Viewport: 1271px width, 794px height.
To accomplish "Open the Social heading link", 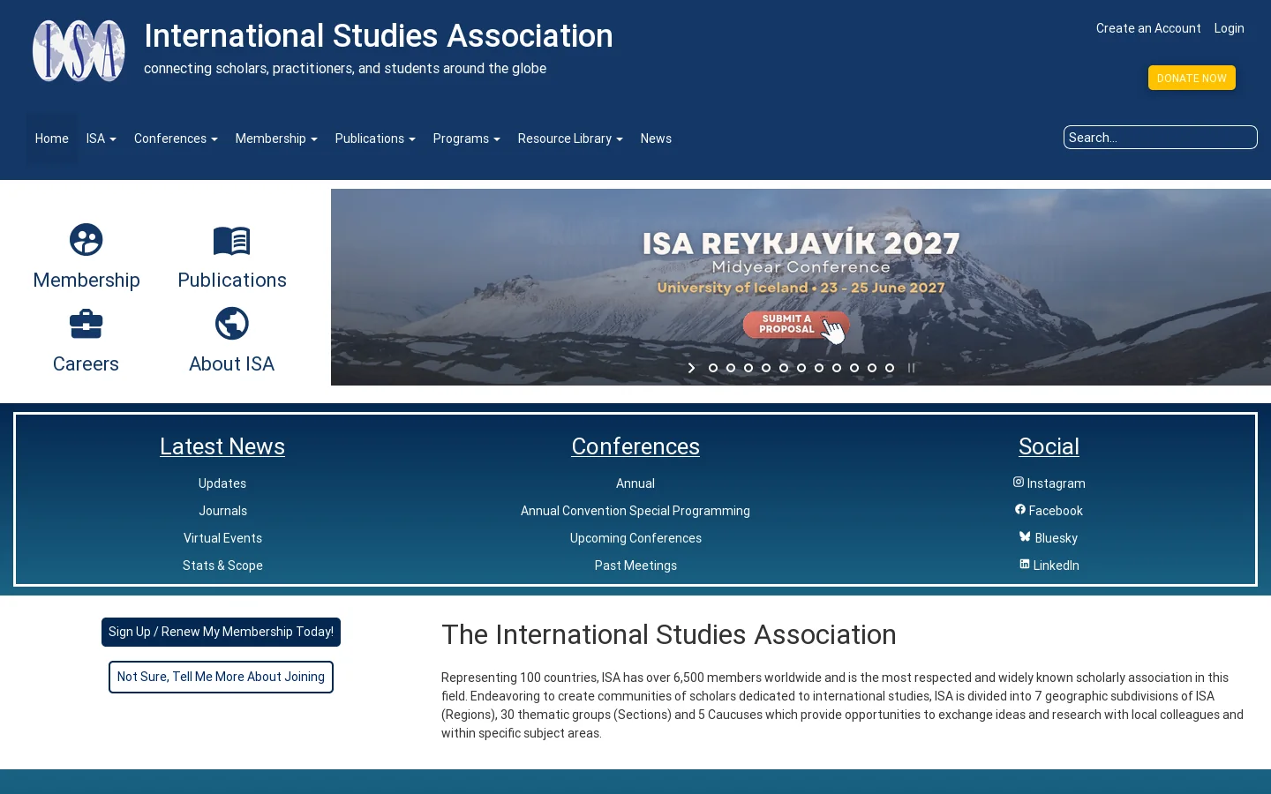I will click(1049, 446).
